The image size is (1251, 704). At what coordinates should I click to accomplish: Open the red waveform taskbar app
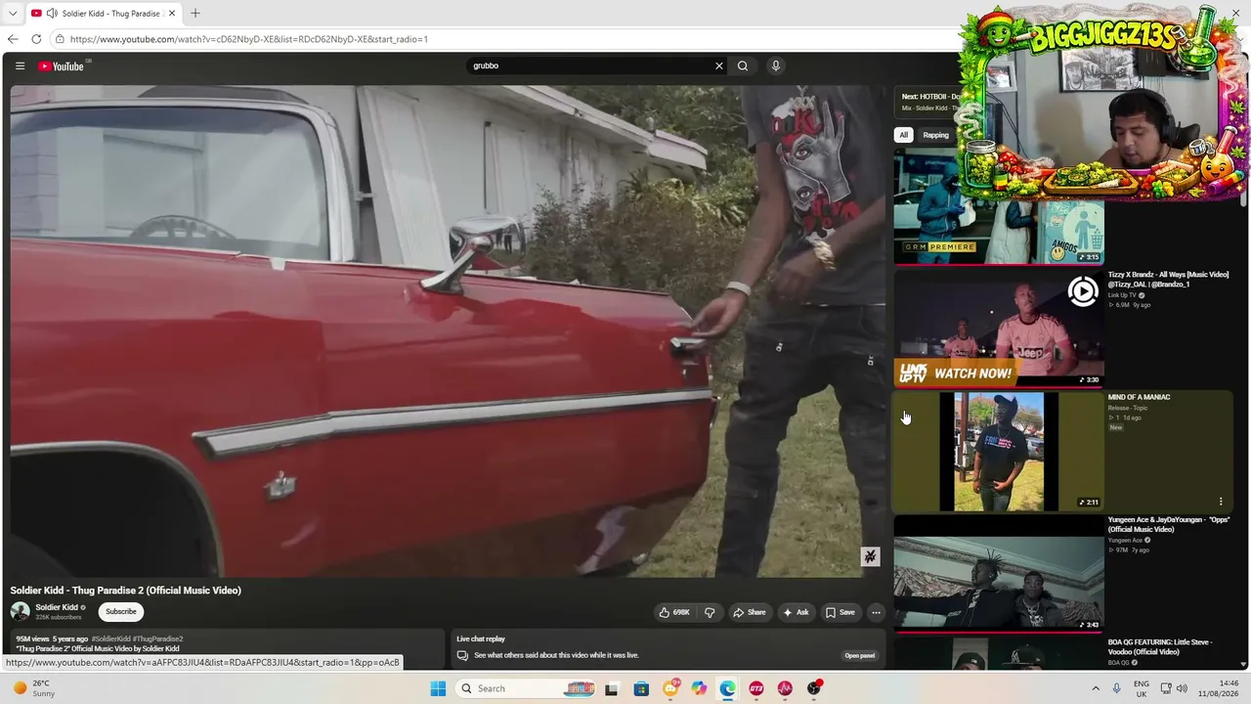[x=785, y=688]
